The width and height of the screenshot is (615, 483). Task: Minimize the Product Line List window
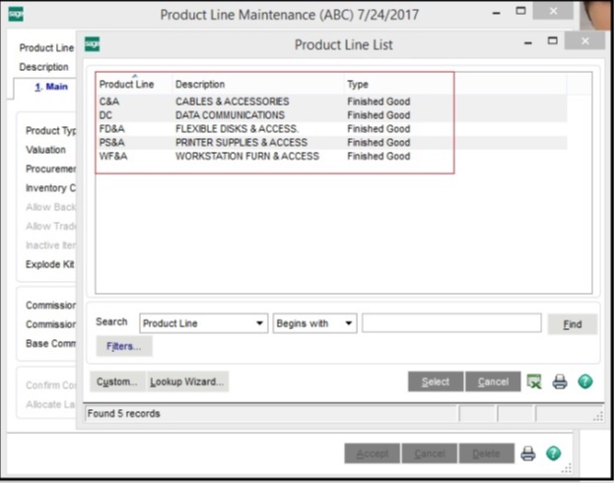click(528, 42)
